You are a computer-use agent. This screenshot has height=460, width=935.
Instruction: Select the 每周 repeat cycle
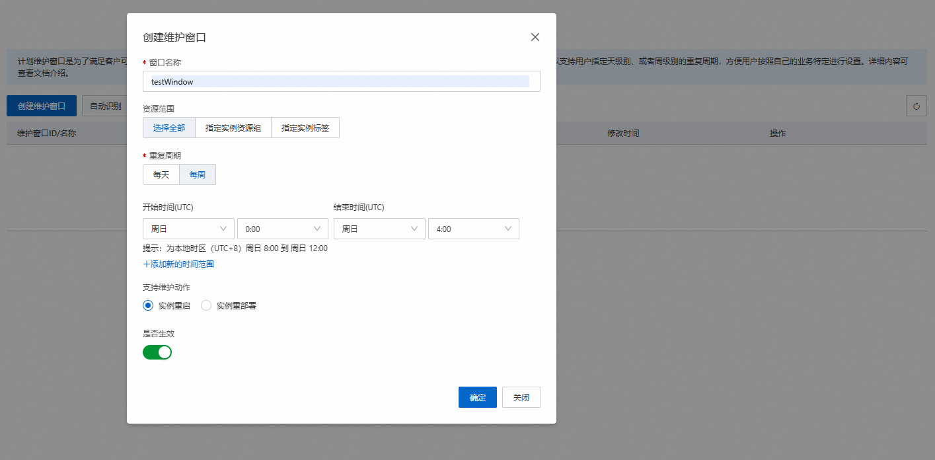(x=198, y=174)
